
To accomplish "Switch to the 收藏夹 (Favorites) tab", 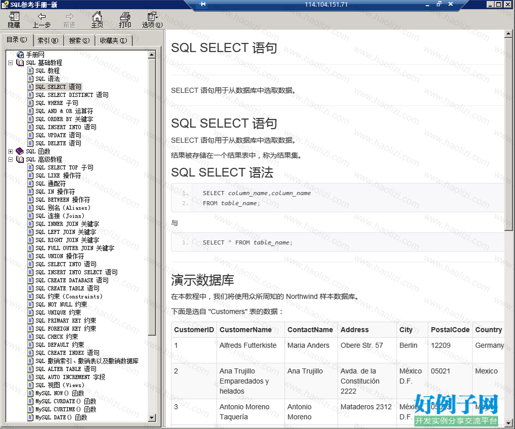I will pyautogui.click(x=113, y=41).
